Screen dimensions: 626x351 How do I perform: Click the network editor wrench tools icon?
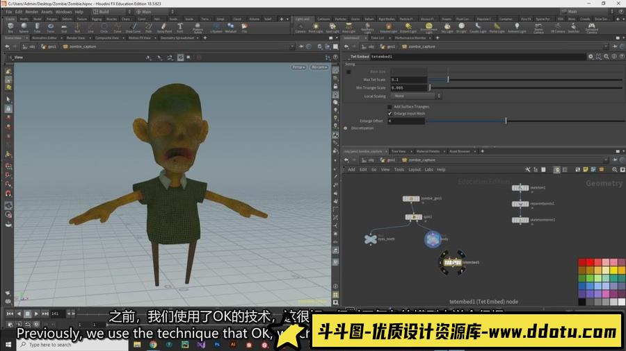tap(528, 169)
